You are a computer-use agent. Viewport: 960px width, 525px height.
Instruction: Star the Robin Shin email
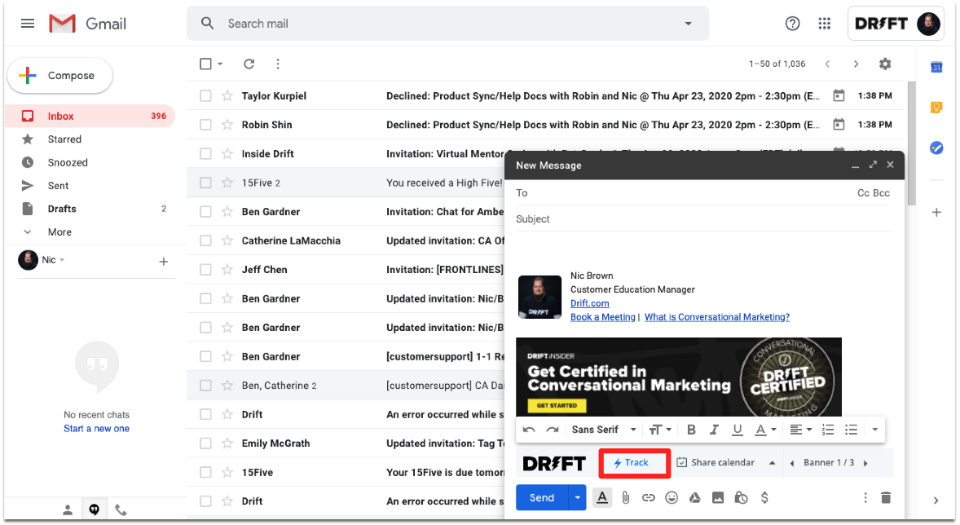pyautogui.click(x=227, y=125)
